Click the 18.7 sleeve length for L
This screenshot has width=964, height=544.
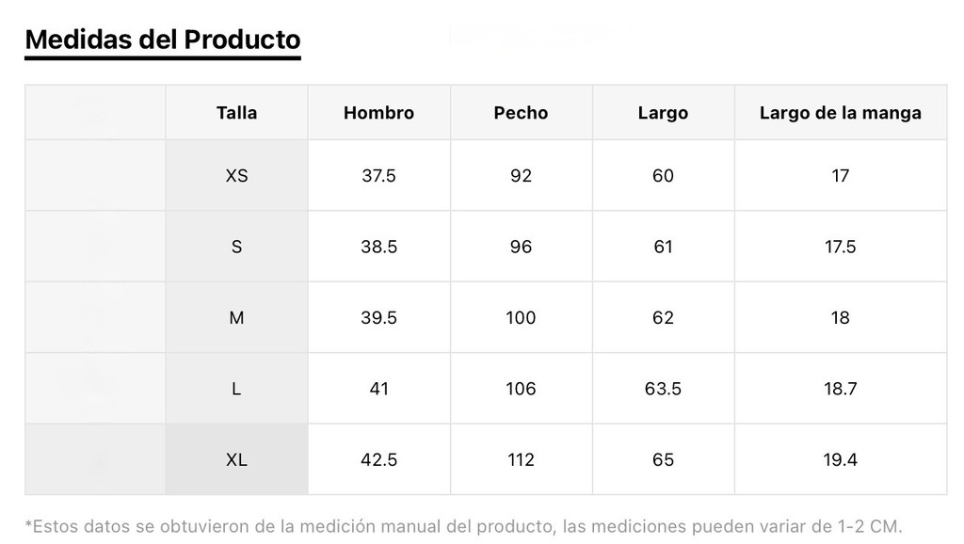[x=841, y=389]
